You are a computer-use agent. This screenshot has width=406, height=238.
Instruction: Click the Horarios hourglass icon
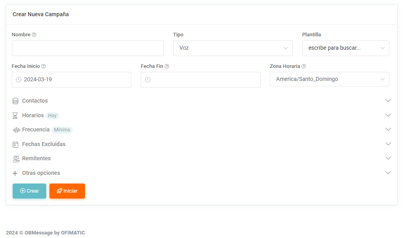[15, 116]
